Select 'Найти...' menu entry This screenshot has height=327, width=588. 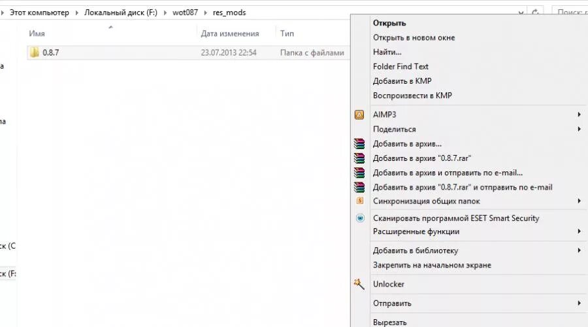(x=387, y=52)
